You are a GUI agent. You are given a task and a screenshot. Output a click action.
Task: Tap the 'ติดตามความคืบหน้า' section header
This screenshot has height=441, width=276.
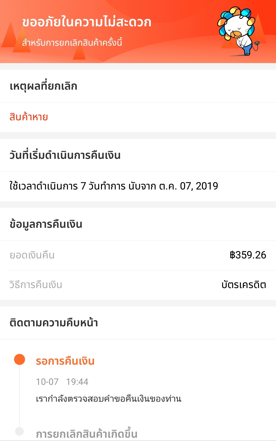coord(54,323)
